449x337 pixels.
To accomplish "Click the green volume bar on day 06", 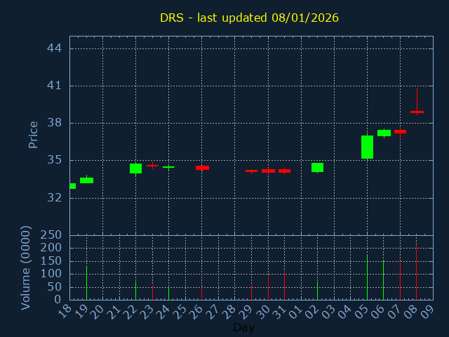I will point(383,280).
